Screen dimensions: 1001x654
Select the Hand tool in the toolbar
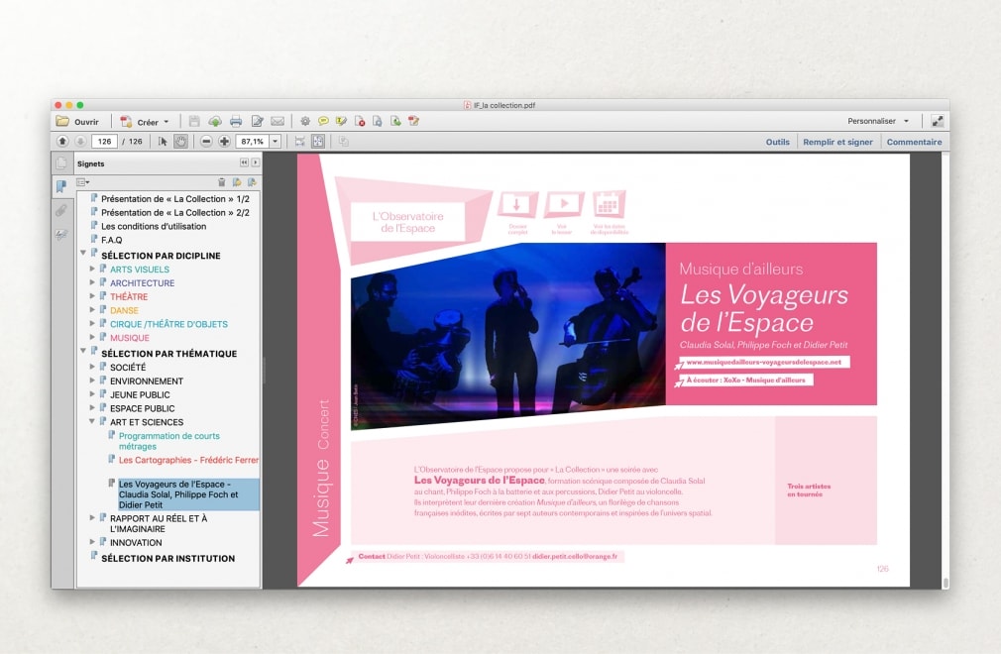pos(179,141)
